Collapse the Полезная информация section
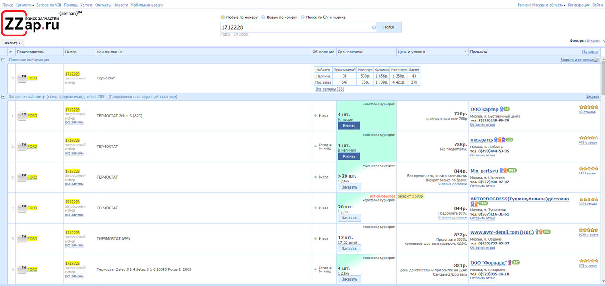This screenshot has height=286, width=605. [3, 60]
